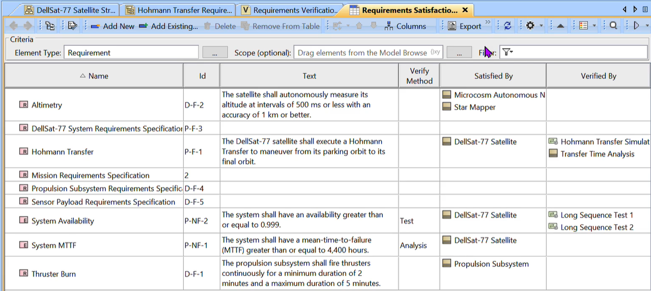Image resolution: width=651 pixels, height=291 pixels.
Task: Click Remove From Table
Action: pos(280,26)
